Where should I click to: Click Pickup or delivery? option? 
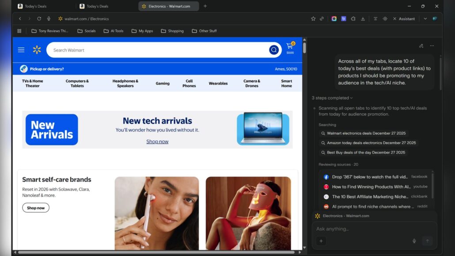(42, 69)
